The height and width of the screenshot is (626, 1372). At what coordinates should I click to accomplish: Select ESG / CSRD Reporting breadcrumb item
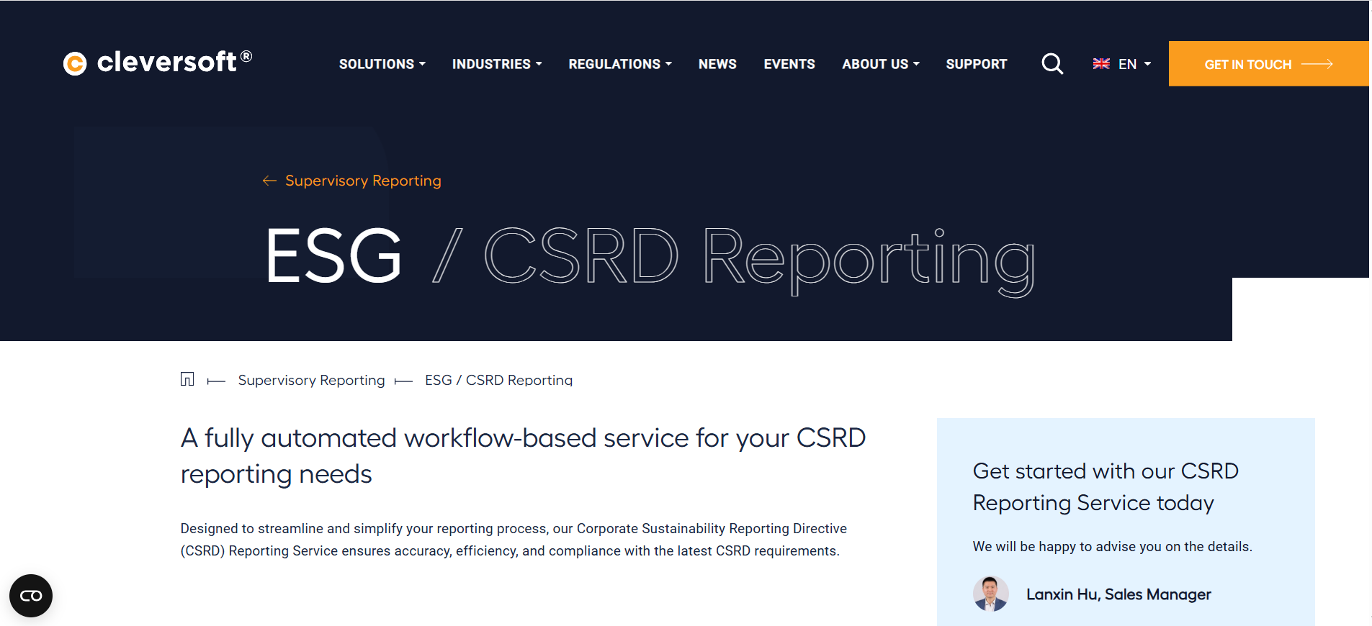498,380
